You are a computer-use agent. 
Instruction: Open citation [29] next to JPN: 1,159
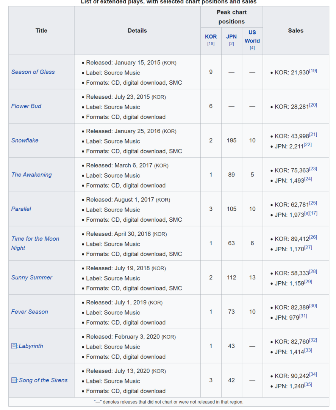(x=308, y=282)
